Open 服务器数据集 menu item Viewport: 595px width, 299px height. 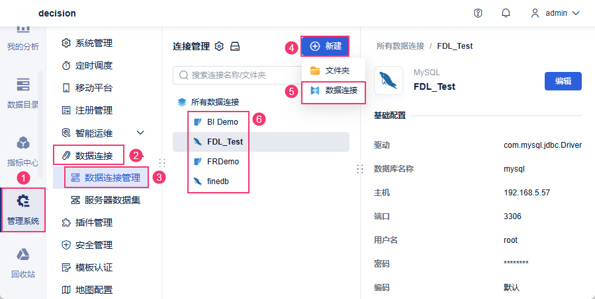point(112,200)
